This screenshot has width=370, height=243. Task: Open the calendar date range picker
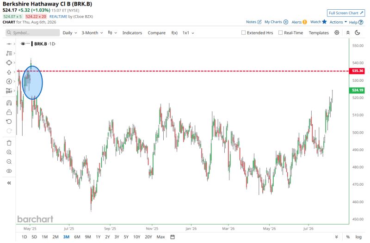[x=173, y=237]
